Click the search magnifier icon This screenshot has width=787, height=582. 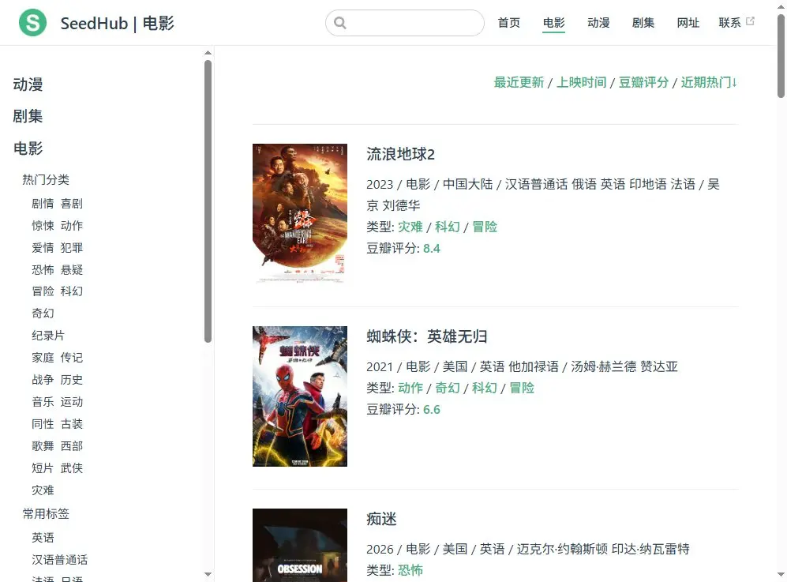point(339,23)
